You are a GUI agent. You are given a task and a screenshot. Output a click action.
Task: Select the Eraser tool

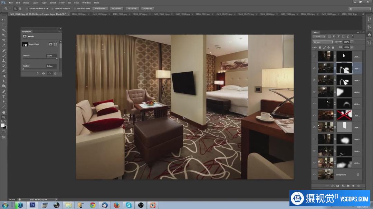(3, 71)
